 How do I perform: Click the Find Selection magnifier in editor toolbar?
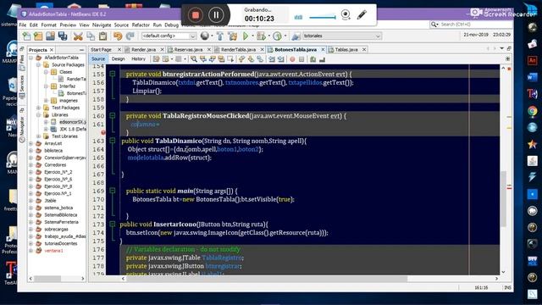pos(194,59)
